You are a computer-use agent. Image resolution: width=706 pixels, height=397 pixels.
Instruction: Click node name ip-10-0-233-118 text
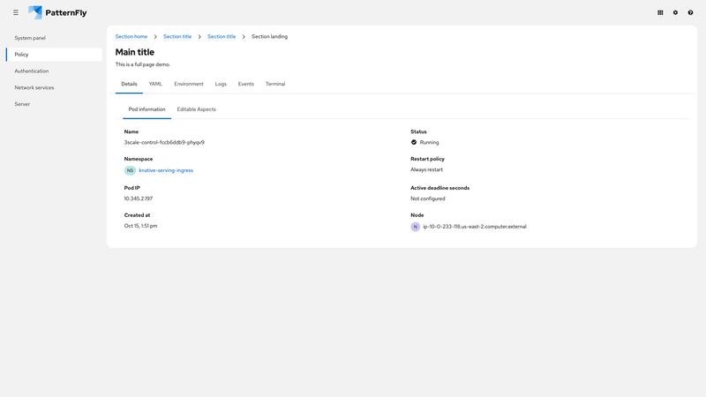475,227
